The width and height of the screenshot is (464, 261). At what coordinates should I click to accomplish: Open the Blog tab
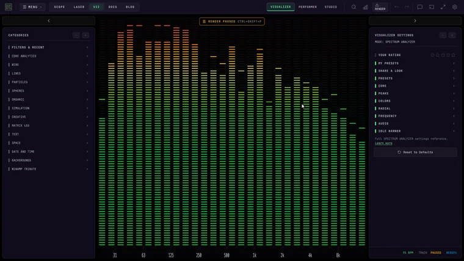[x=130, y=7]
